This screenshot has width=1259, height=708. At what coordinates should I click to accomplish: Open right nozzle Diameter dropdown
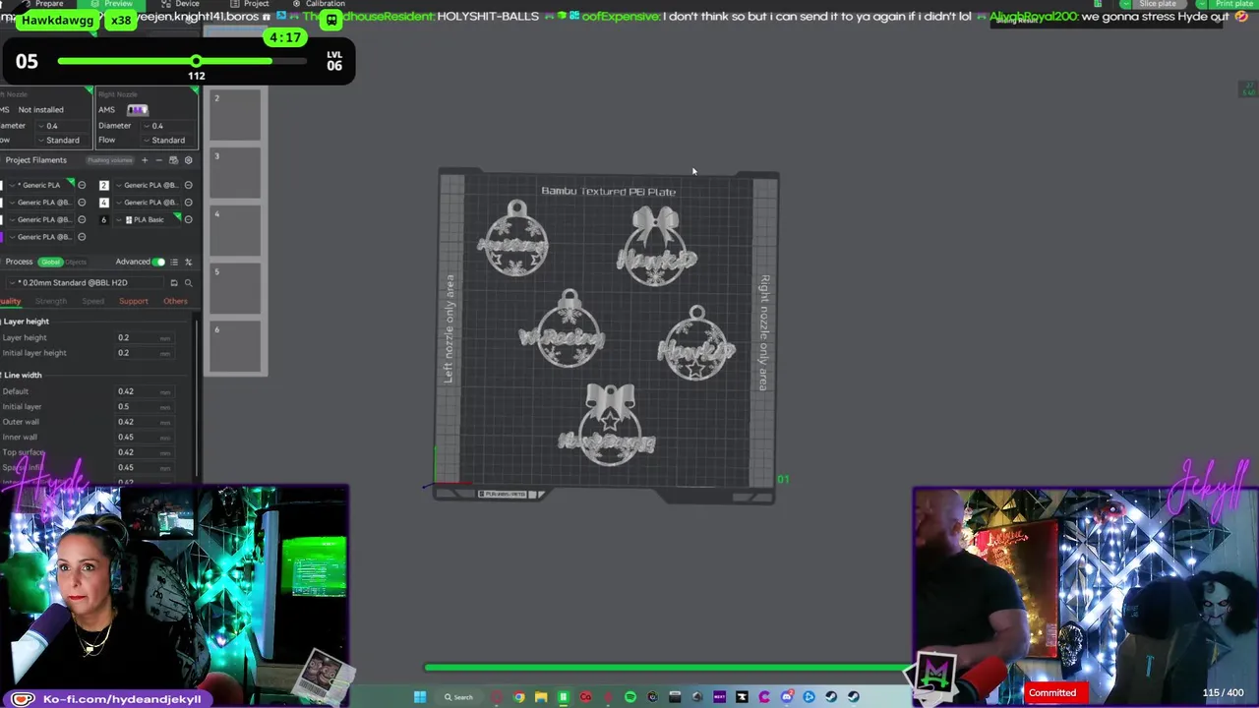coord(168,126)
